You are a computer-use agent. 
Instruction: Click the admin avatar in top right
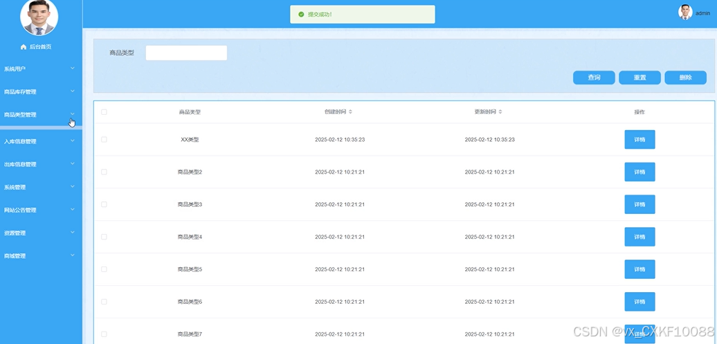685,12
